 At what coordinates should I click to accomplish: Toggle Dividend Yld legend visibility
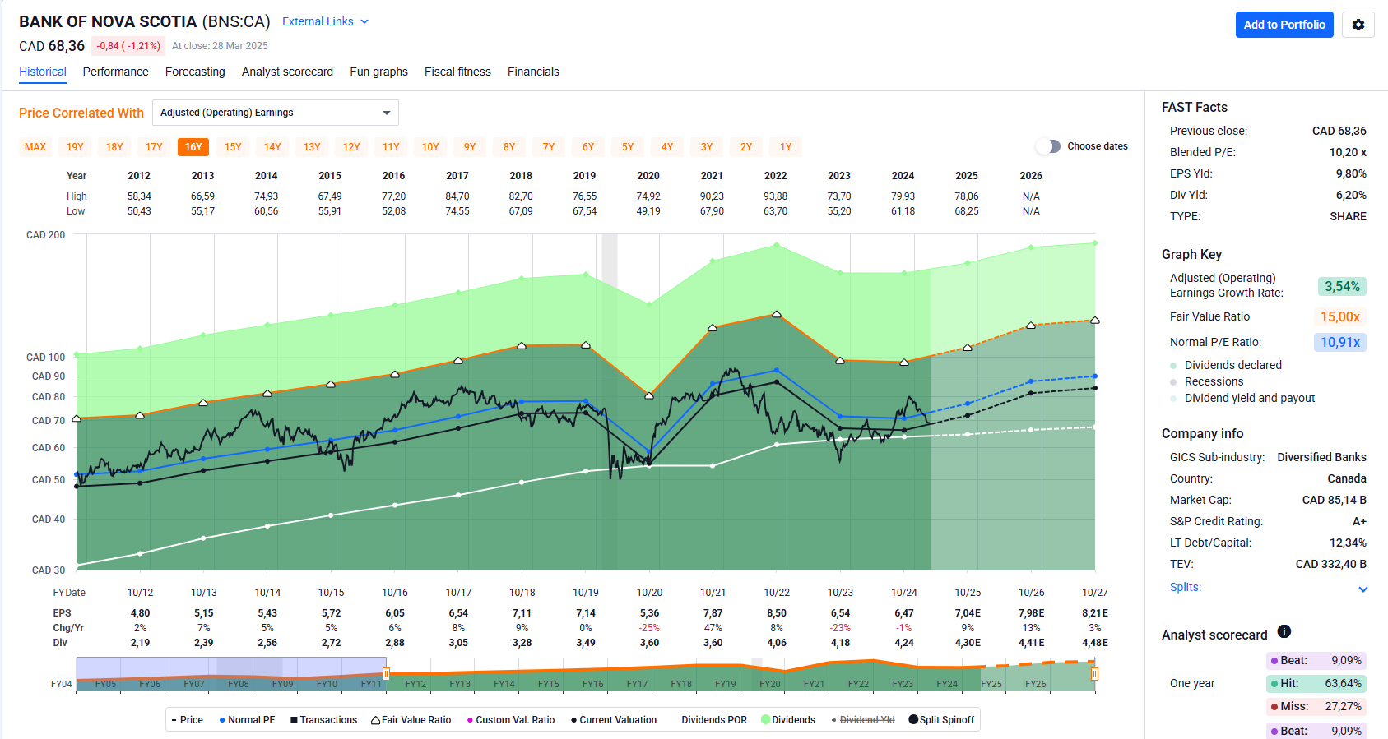pos(866,720)
